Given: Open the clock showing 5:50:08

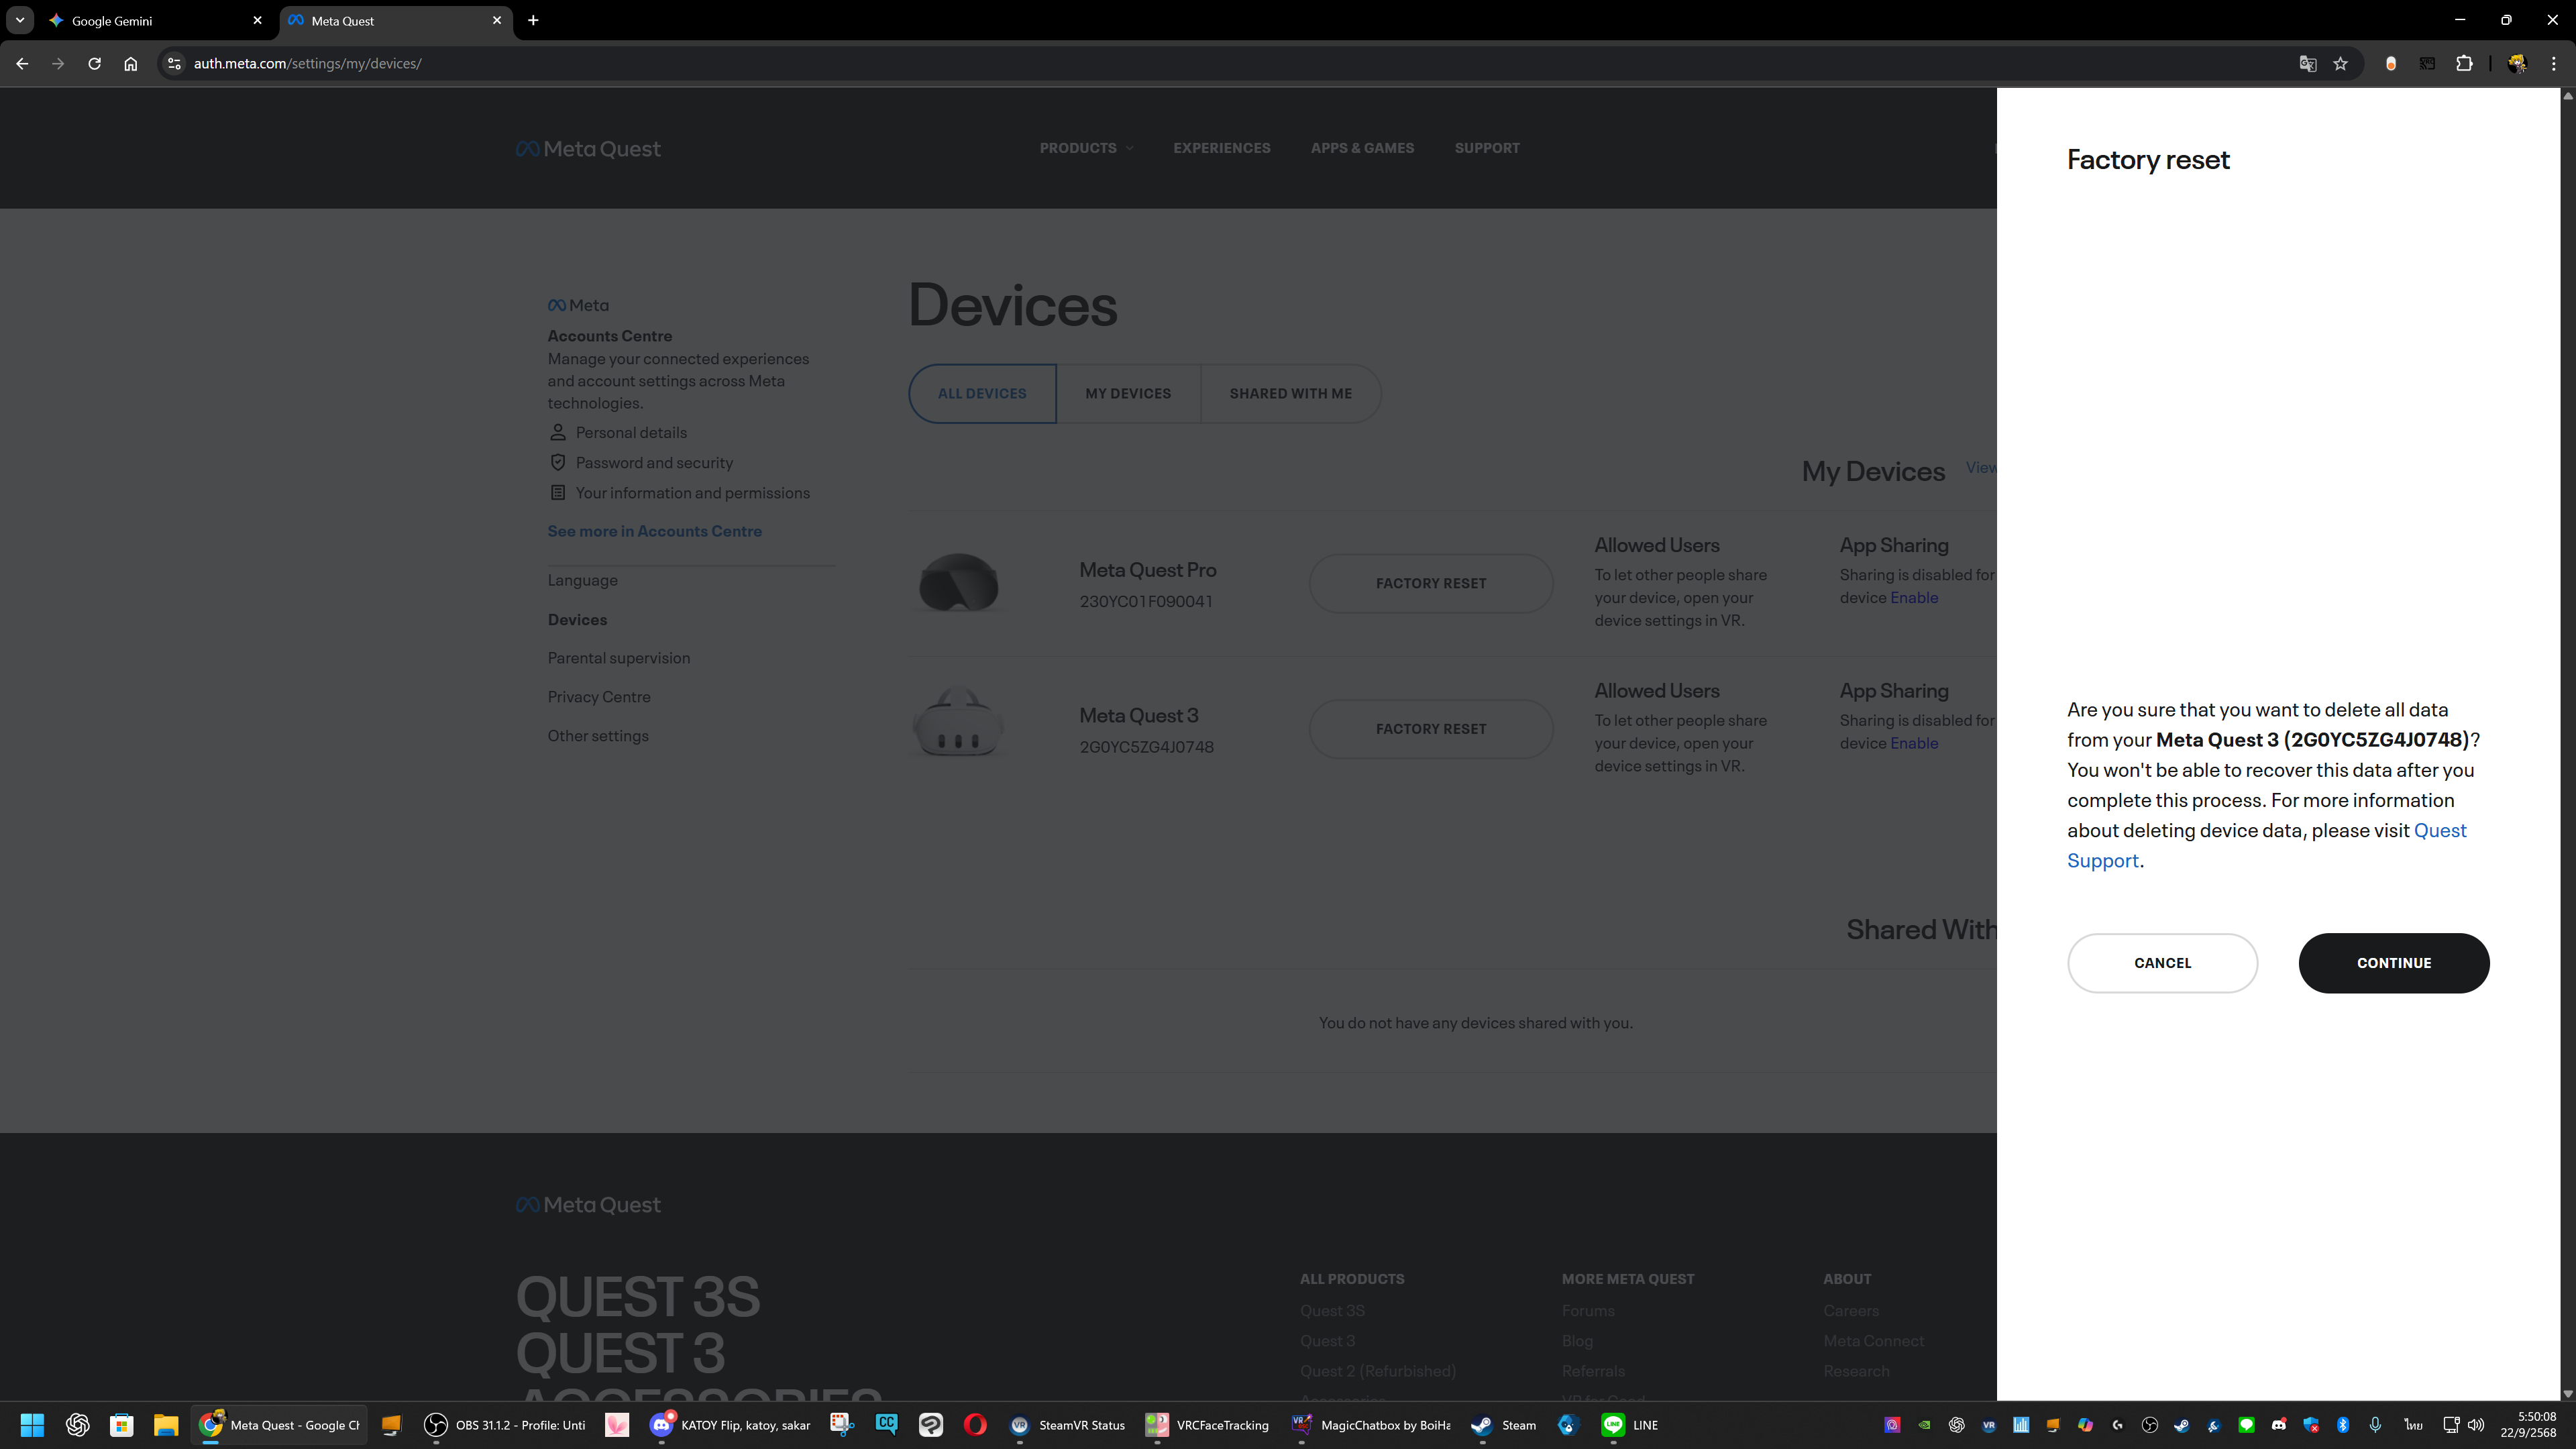Looking at the screenshot, I should click(x=2529, y=1425).
